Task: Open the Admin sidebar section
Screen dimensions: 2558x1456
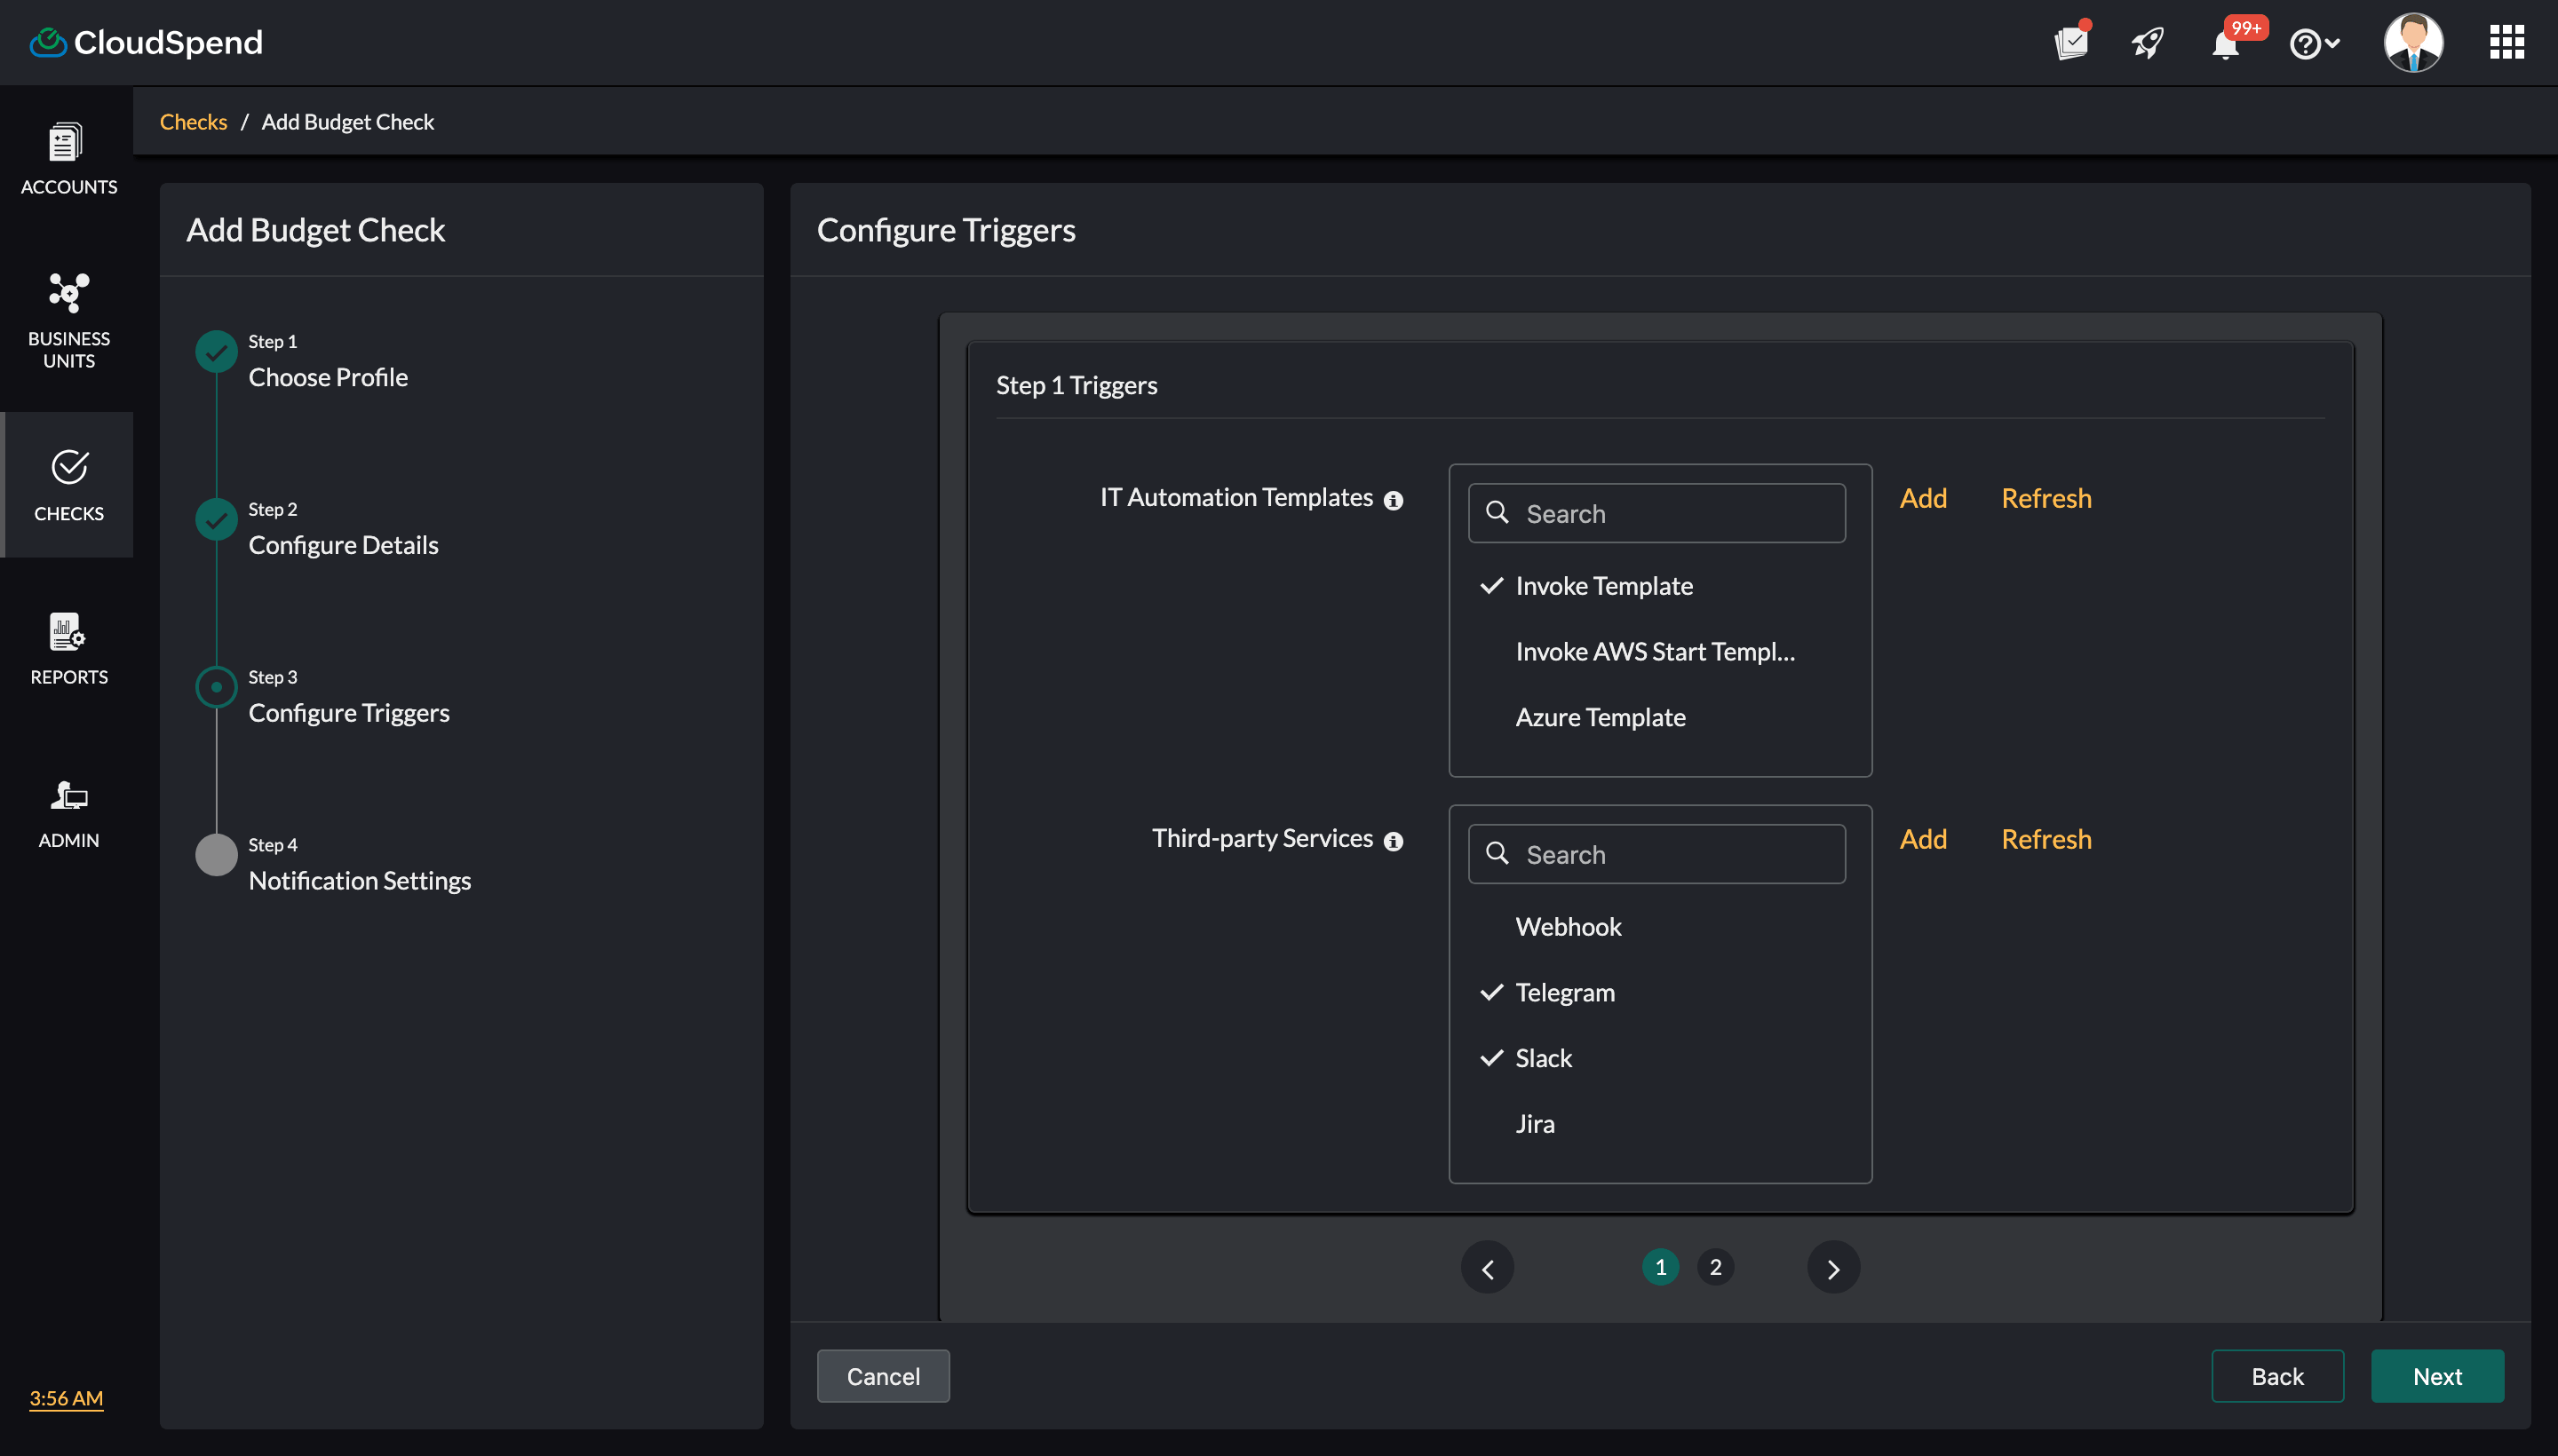Action: pyautogui.click(x=68, y=813)
